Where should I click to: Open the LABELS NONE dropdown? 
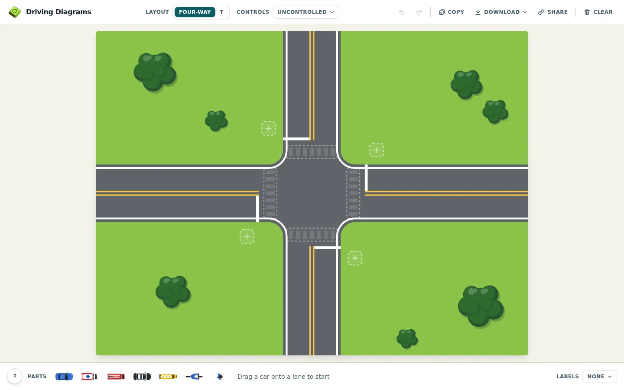pos(600,377)
